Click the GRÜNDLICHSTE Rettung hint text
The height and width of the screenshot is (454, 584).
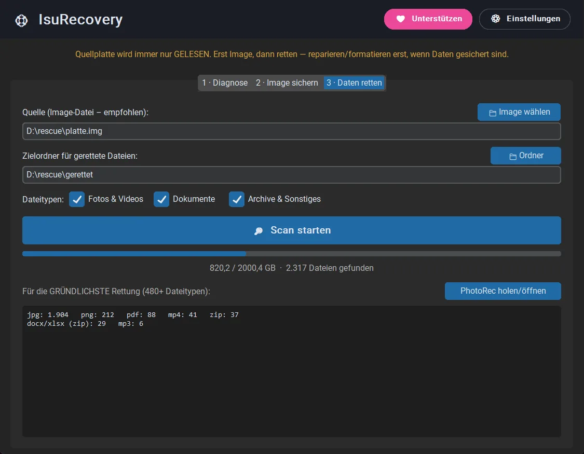[x=116, y=292]
